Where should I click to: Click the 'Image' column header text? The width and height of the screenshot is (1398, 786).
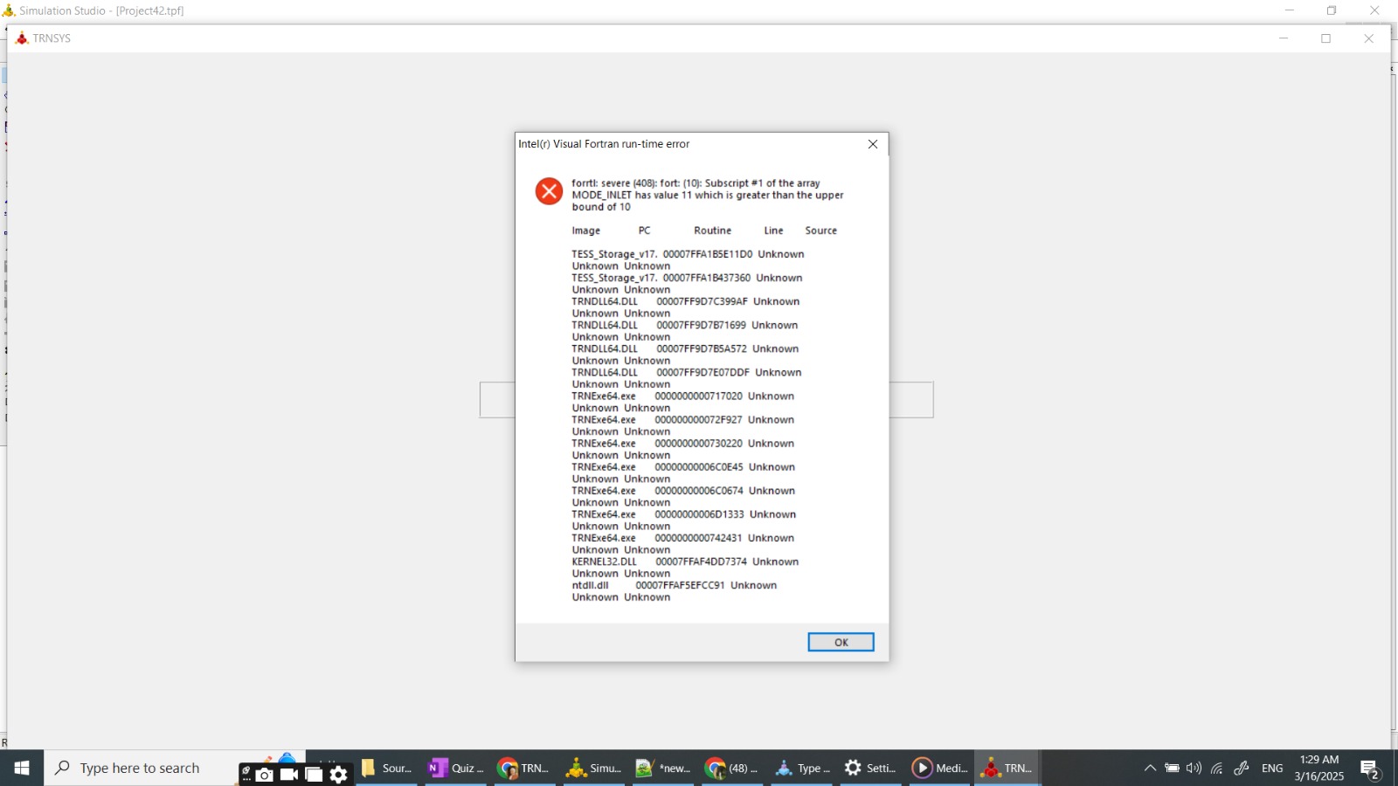coord(586,231)
